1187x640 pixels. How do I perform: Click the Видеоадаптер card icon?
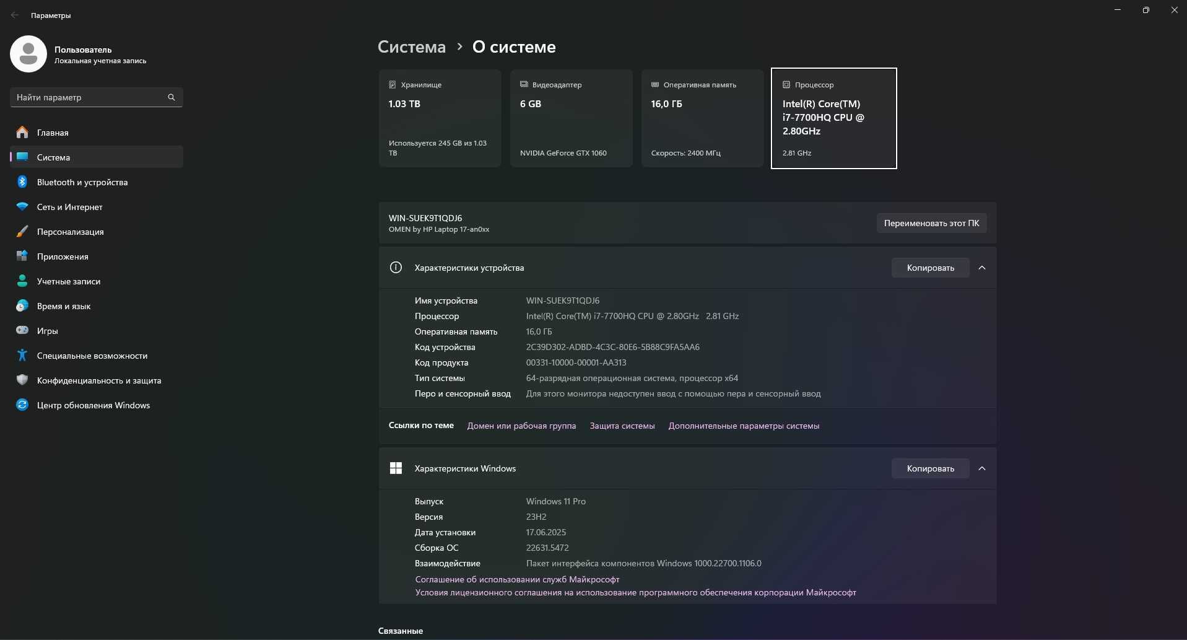tap(524, 84)
